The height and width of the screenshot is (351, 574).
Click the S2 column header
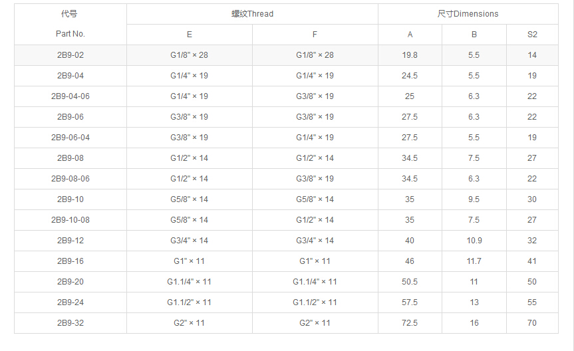pos(532,35)
